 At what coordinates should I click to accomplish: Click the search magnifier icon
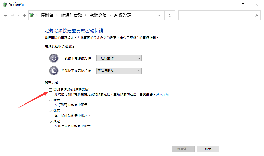[x=257, y=15]
